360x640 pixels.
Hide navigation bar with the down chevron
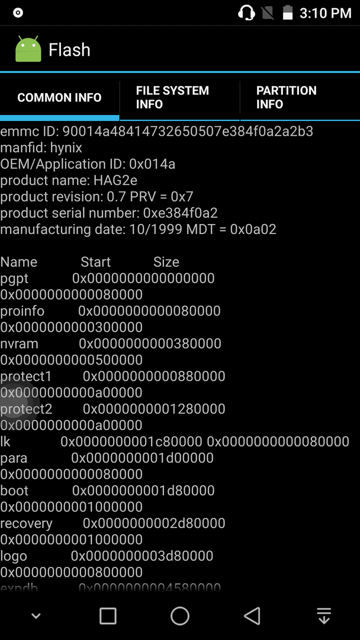pyautogui.click(x=36, y=616)
